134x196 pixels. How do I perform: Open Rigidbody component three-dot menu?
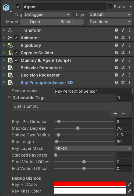pos(130,45)
